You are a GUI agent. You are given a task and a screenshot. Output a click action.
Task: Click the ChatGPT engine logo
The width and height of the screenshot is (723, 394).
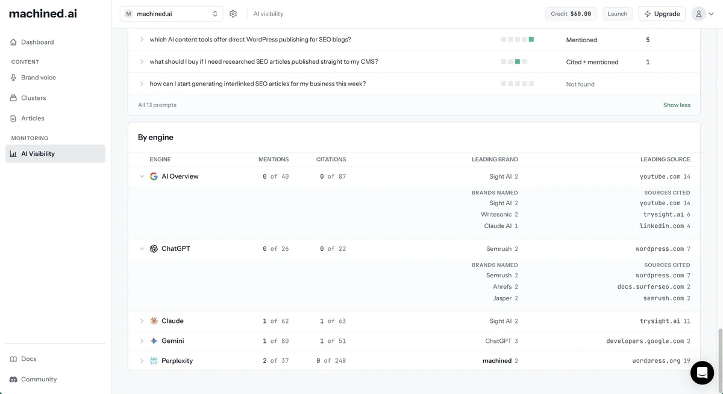[154, 249]
